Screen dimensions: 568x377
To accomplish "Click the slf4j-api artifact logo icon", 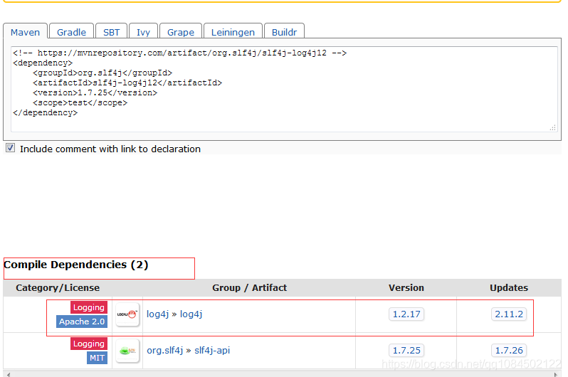I will click(x=127, y=351).
